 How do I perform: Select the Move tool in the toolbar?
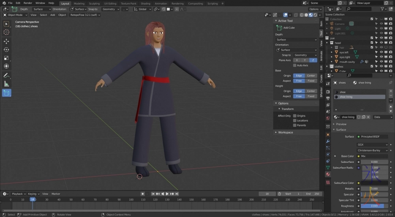click(x=6, y=41)
